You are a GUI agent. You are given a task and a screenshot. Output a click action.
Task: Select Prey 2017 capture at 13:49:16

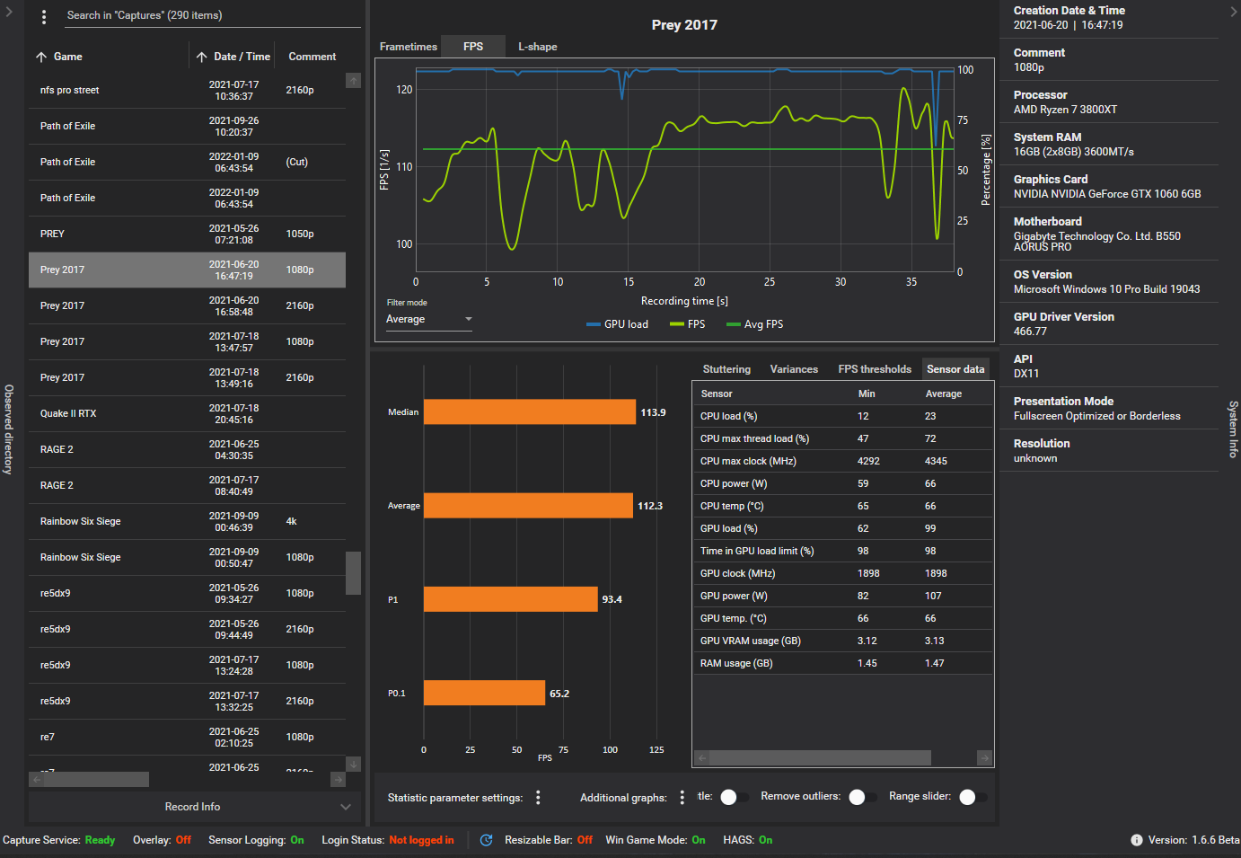[x=187, y=378]
